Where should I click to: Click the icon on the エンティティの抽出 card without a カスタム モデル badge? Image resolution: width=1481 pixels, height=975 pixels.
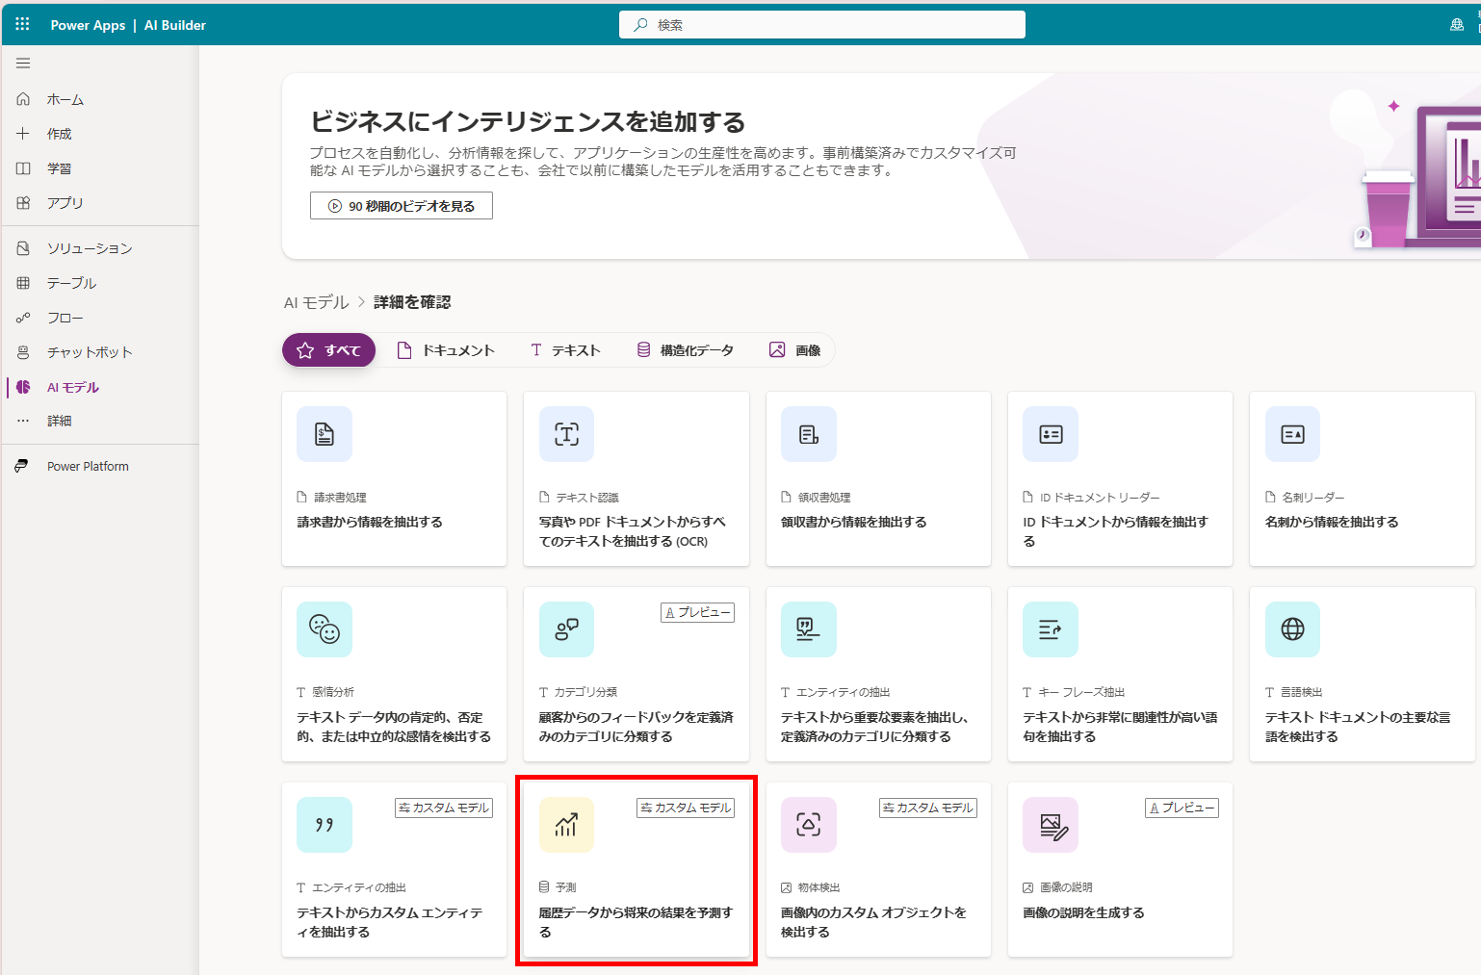809,629
